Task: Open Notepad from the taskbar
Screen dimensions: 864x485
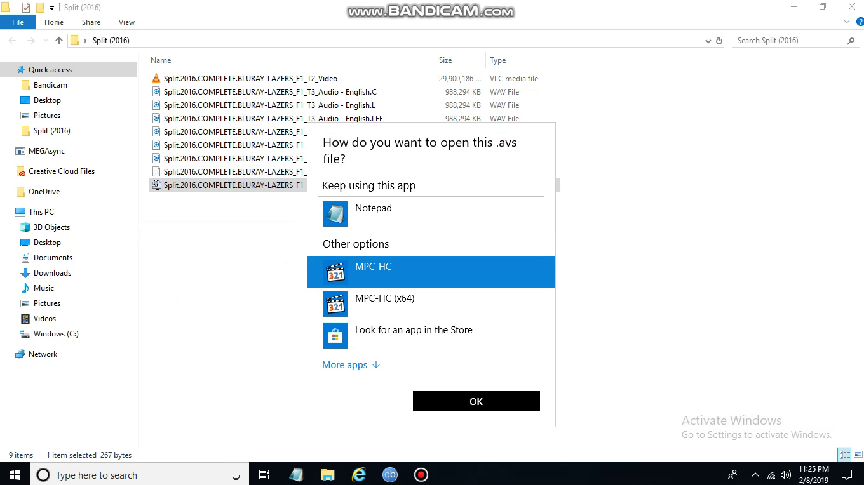Action: tap(296, 475)
